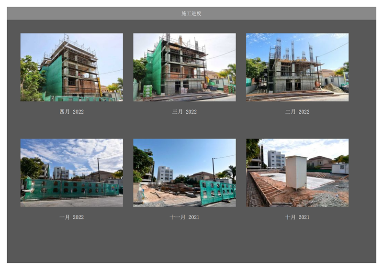Open the 四月 2022 construction photo
Screen dimensions: 383x270
(71, 67)
